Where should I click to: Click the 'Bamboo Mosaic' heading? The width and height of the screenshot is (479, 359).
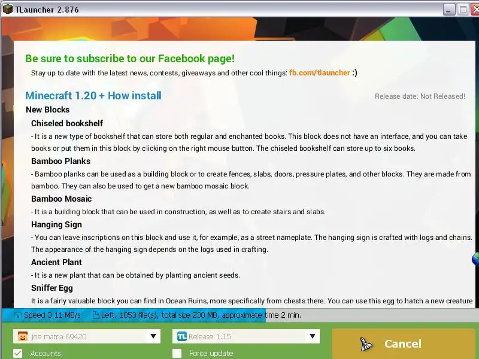(x=62, y=199)
